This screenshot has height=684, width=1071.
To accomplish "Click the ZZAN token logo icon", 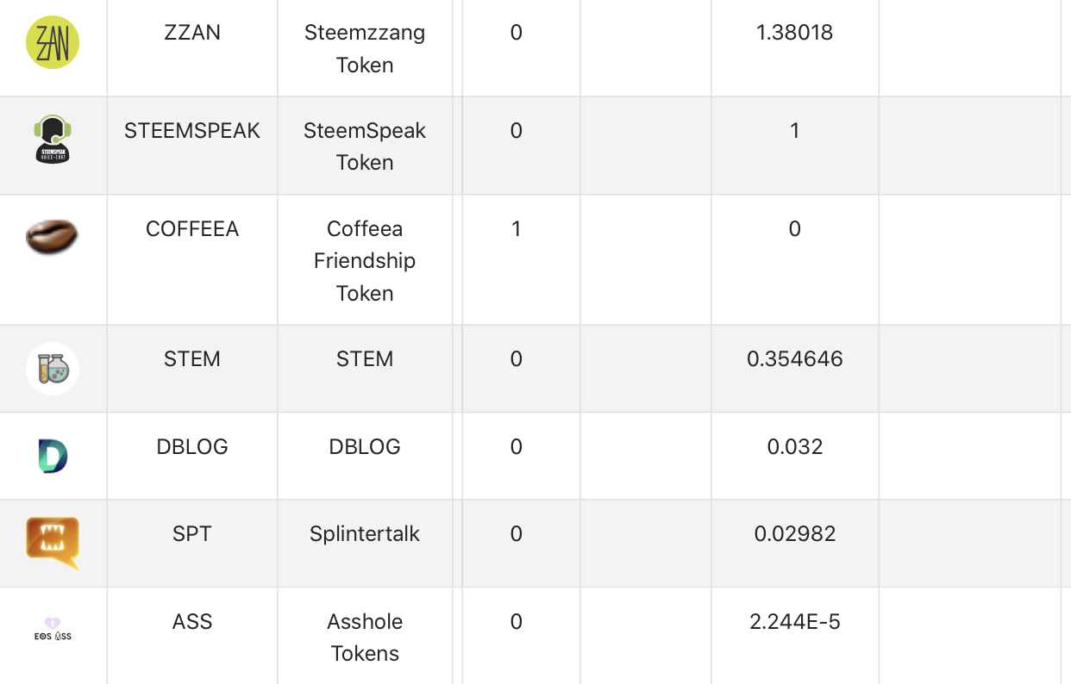I will pos(53,42).
